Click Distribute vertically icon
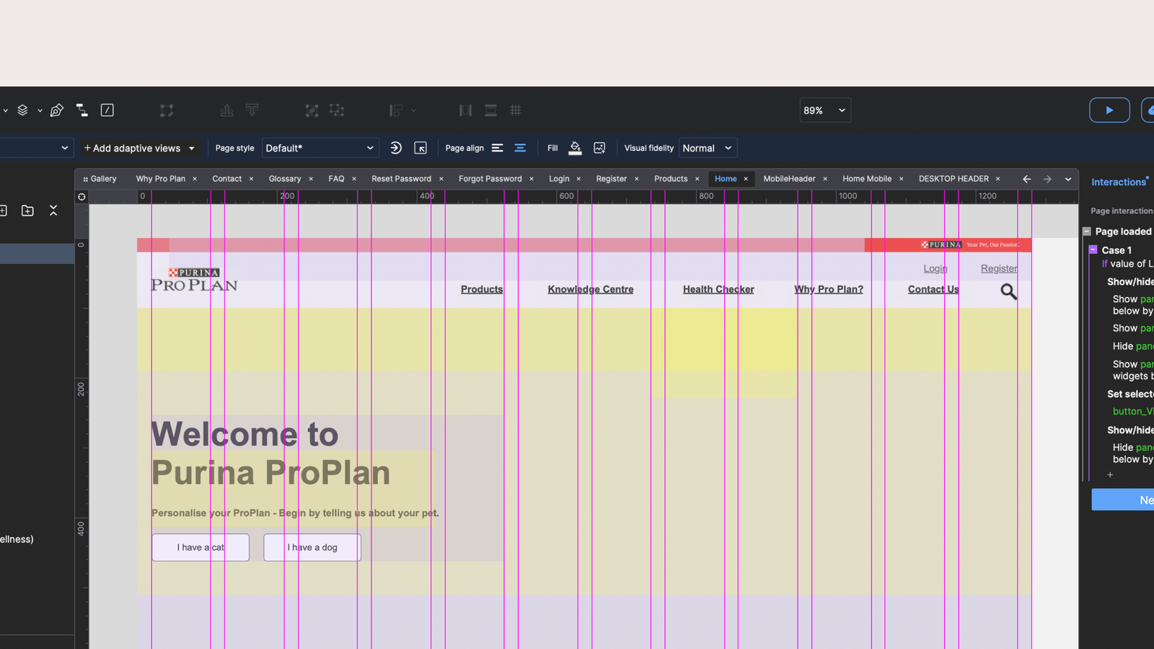 tap(490, 110)
